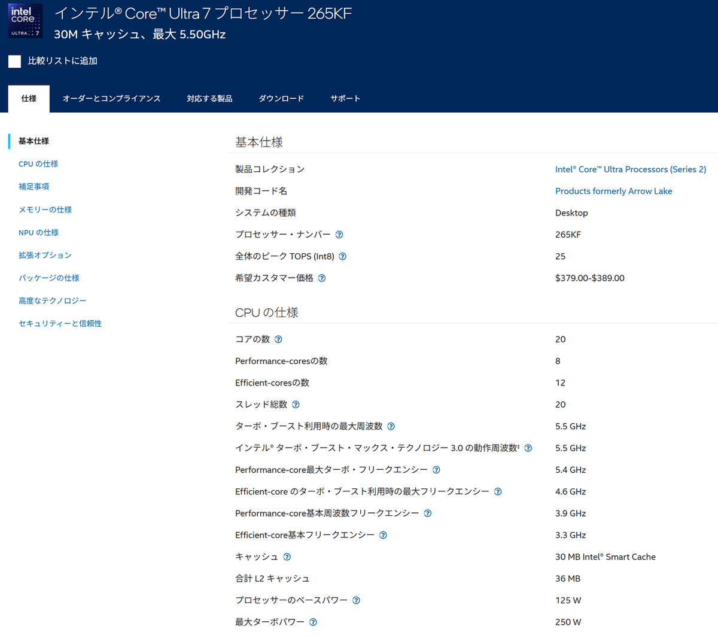
Task: Click the page title Core Ultra 7 265KF
Action: (203, 13)
